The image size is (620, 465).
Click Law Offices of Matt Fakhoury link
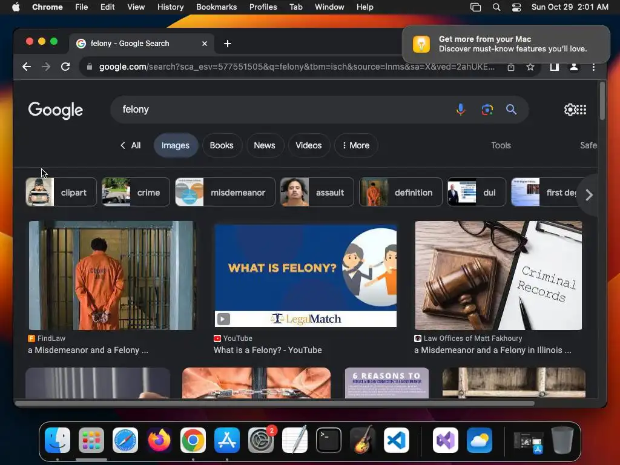468,338
